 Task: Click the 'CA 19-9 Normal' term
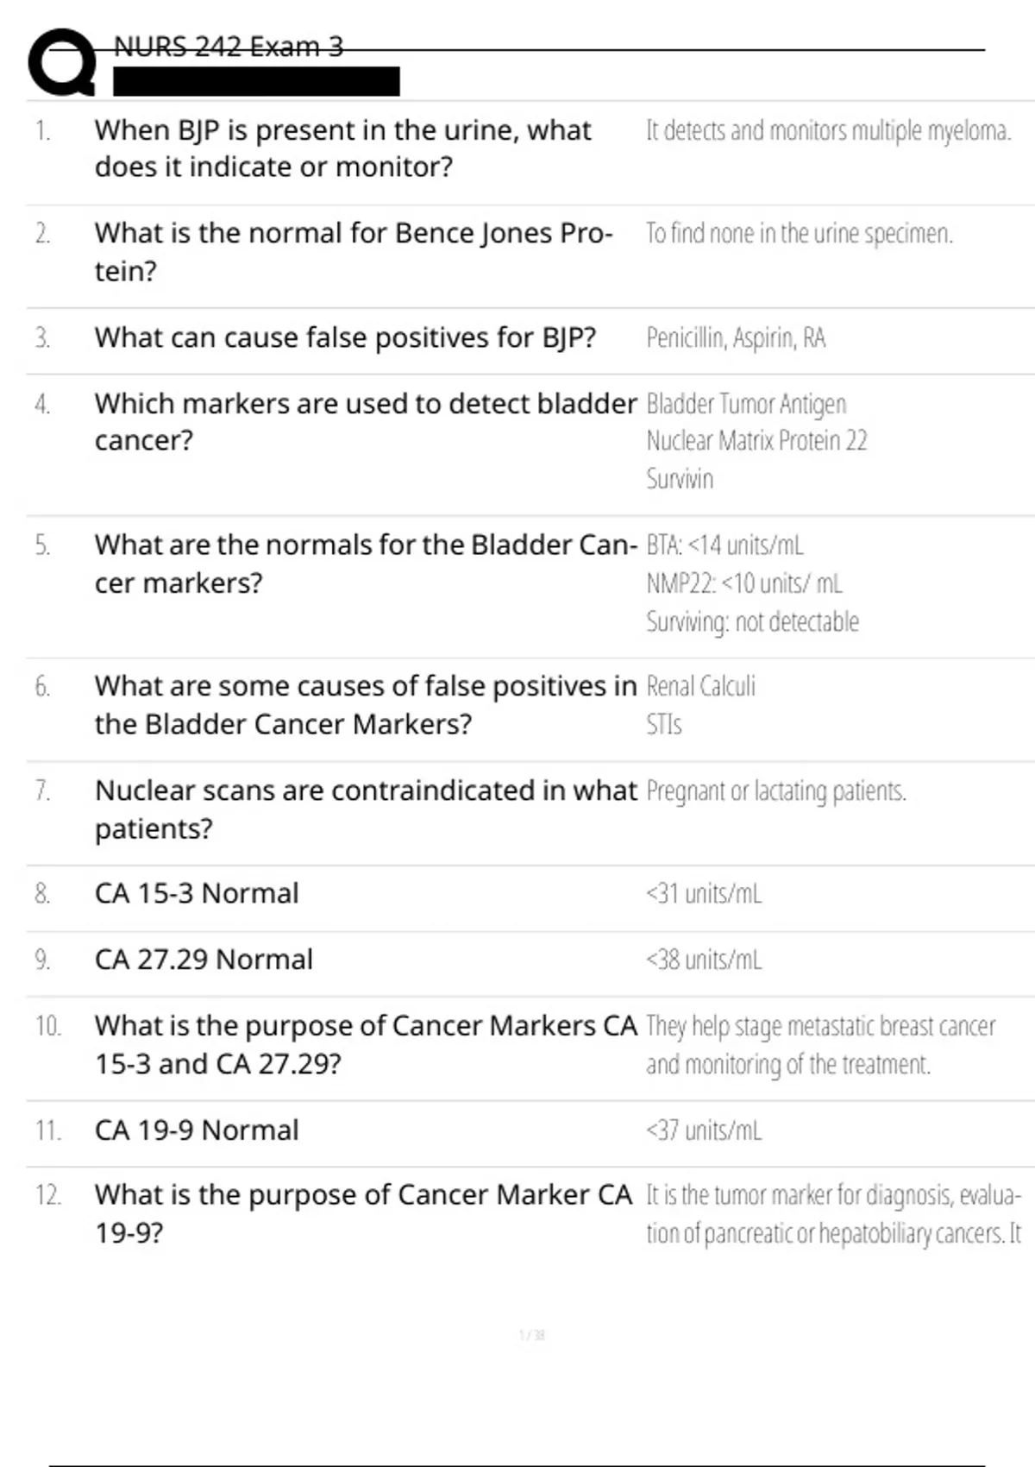click(197, 1130)
